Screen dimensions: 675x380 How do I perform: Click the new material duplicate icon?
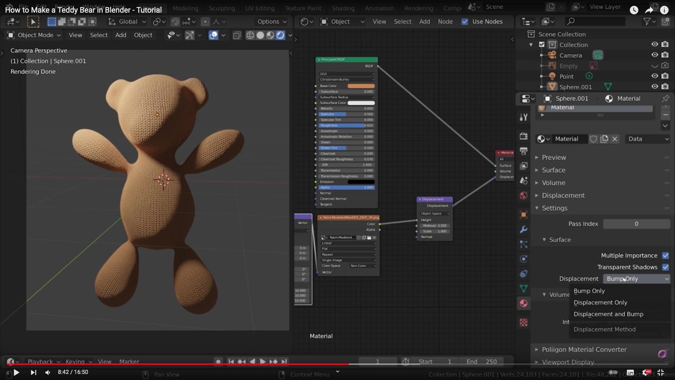[x=604, y=139]
